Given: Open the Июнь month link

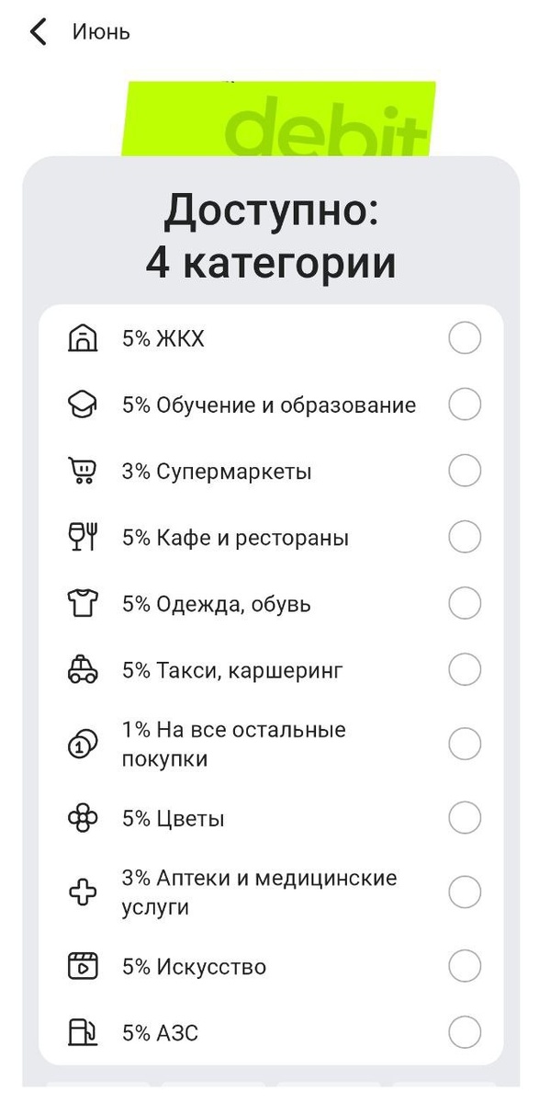Looking at the screenshot, I should point(99,31).
